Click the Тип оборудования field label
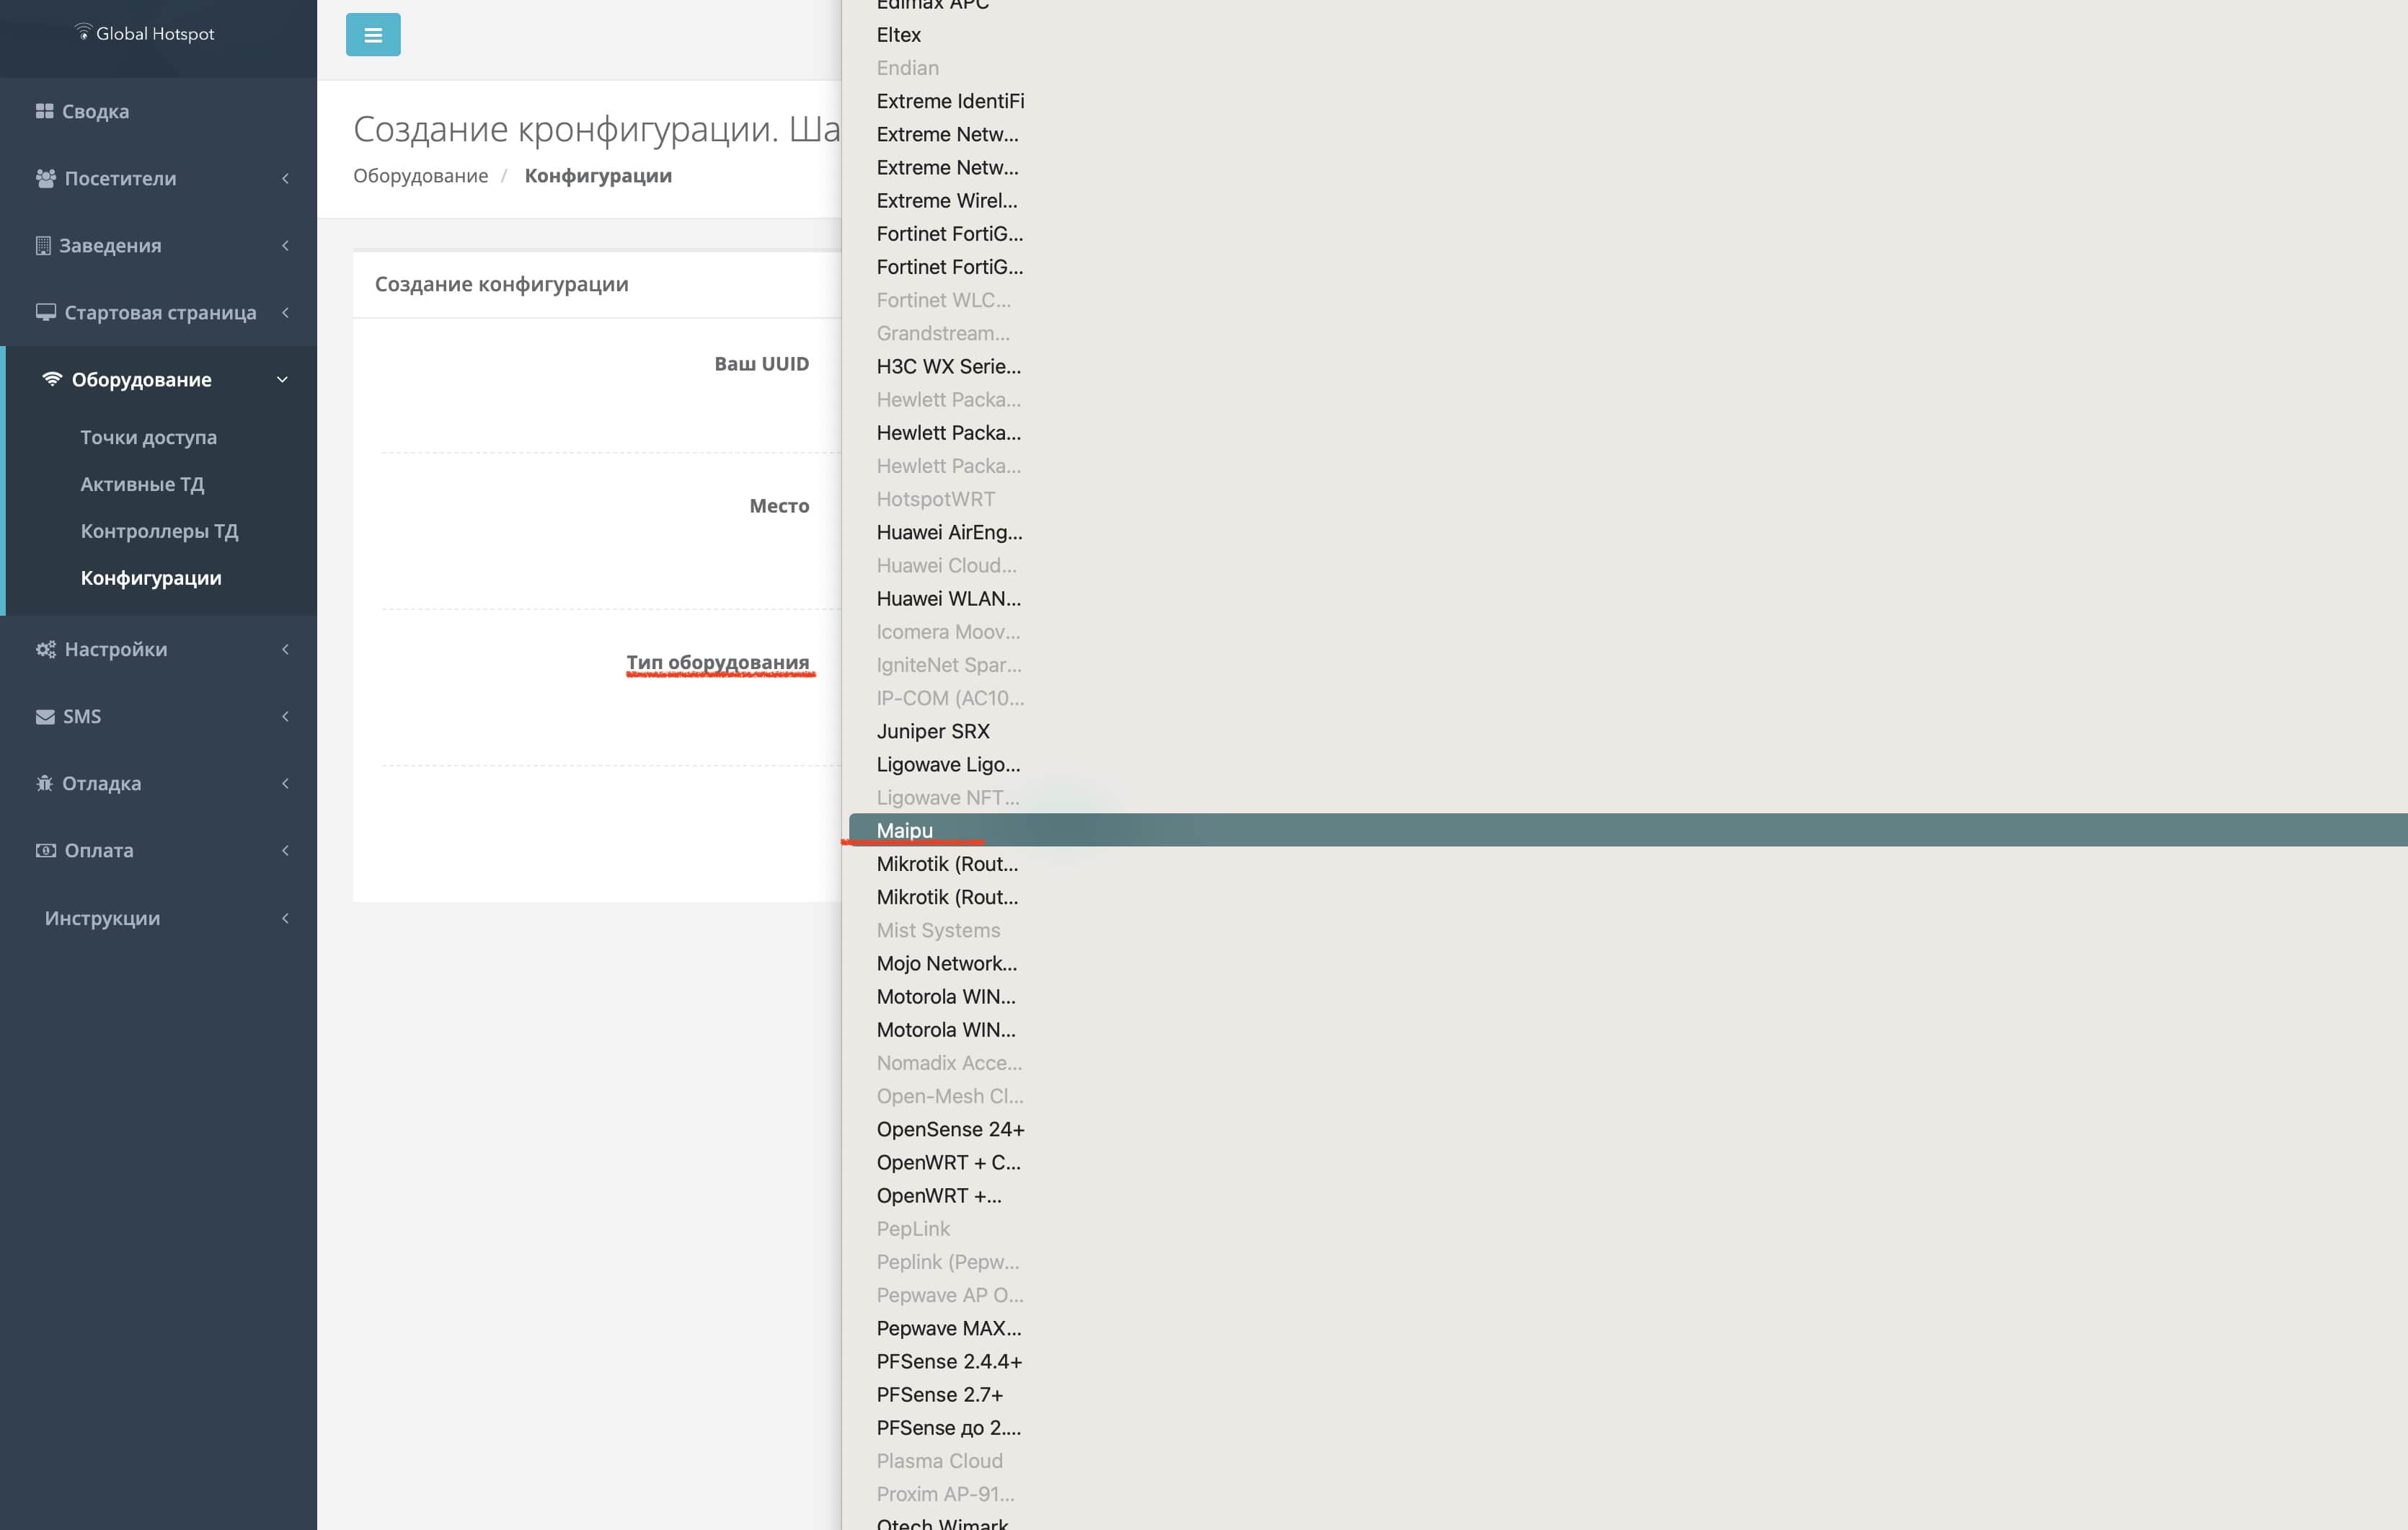The image size is (2408, 1530). 717,662
